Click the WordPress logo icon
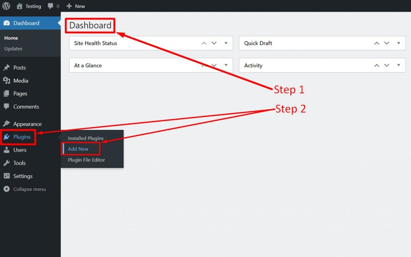Screen dimensions: 411x257 point(6,6)
